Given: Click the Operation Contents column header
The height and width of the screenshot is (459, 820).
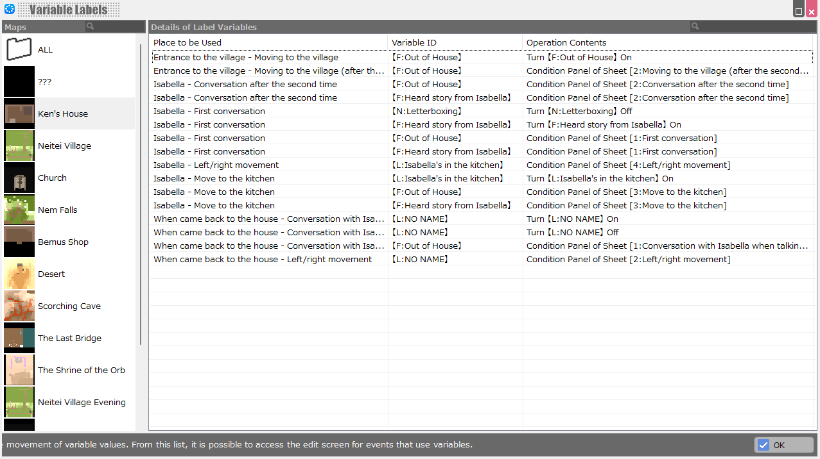Looking at the screenshot, I should point(668,42).
